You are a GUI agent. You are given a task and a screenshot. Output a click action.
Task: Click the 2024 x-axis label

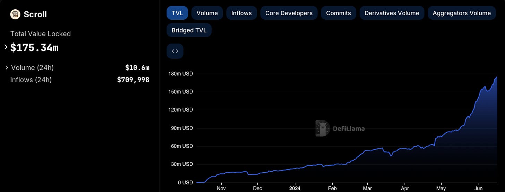point(295,189)
